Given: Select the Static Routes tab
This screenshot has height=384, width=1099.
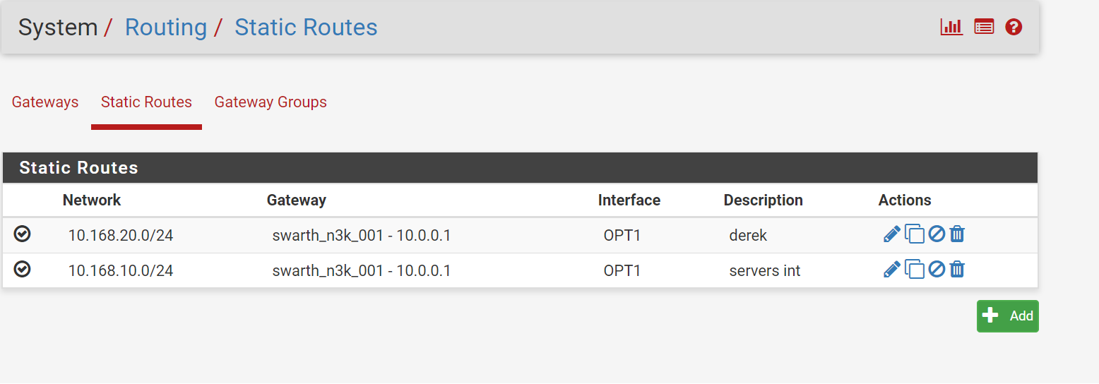Looking at the screenshot, I should (x=146, y=102).
